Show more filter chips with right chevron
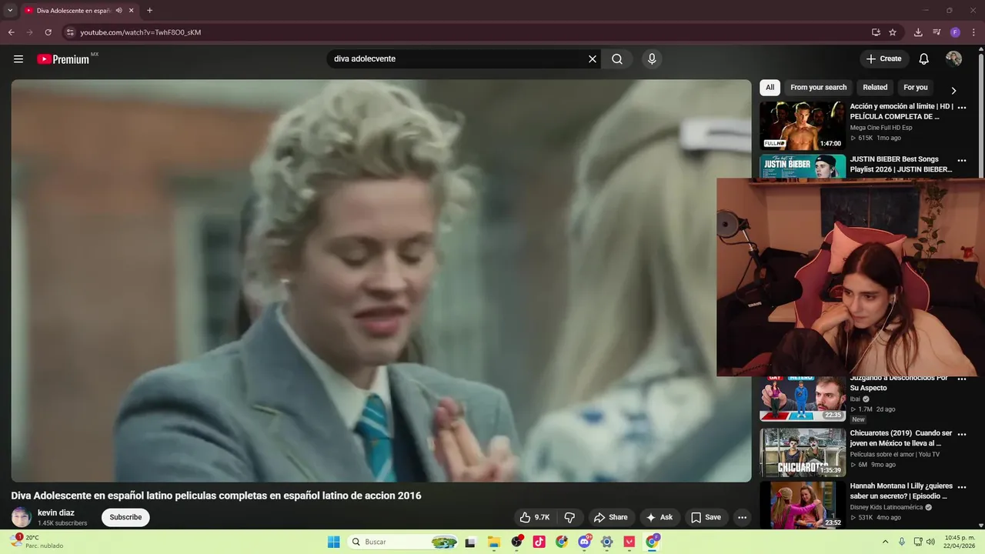 click(x=953, y=91)
